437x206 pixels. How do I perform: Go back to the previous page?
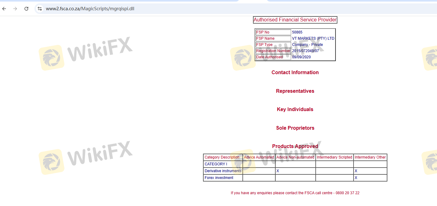(x=4, y=9)
